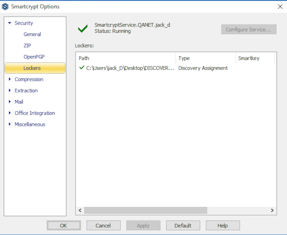287x235 pixels.
Task: Sort lockers by Smartkey column header
Action: 255,58
